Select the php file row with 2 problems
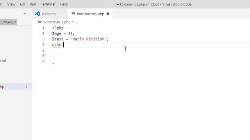250x140 pixels. pyautogui.click(x=16, y=86)
